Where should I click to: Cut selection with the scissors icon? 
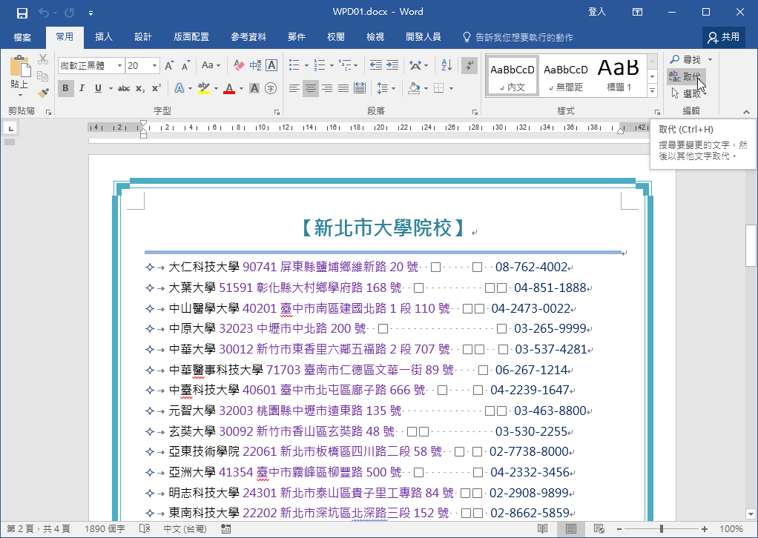click(43, 59)
